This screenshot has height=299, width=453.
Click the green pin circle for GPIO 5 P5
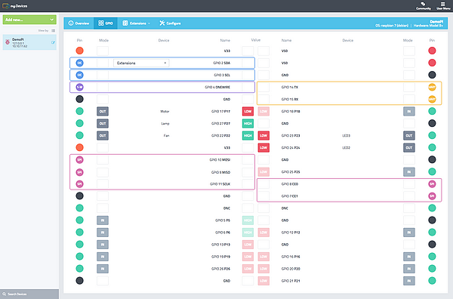tap(80, 220)
